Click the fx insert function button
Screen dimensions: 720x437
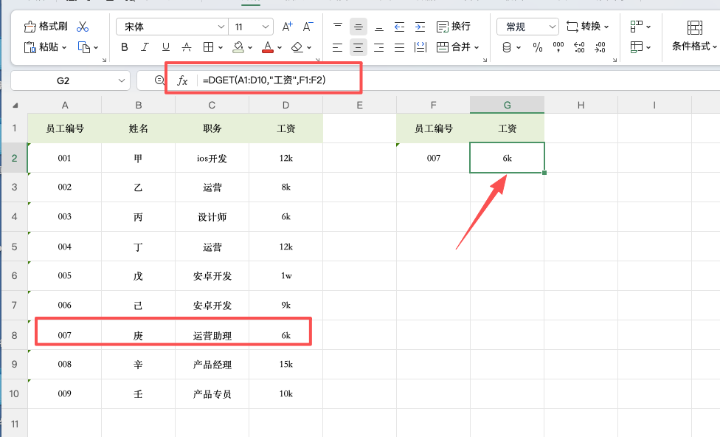[181, 81]
